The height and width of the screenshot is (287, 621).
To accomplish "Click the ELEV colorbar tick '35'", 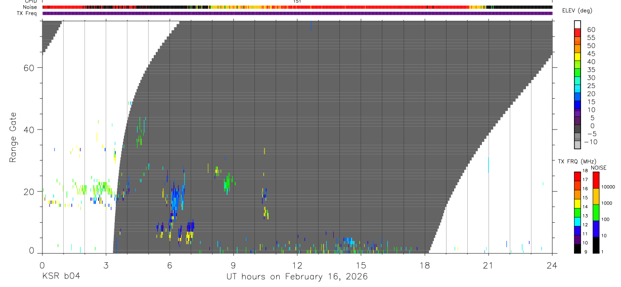I will (591, 70).
